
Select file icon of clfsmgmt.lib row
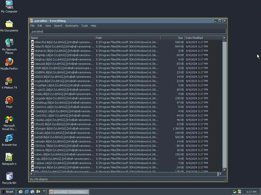(33, 128)
